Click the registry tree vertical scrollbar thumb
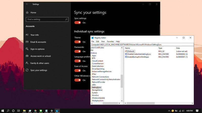 pos(122,81)
